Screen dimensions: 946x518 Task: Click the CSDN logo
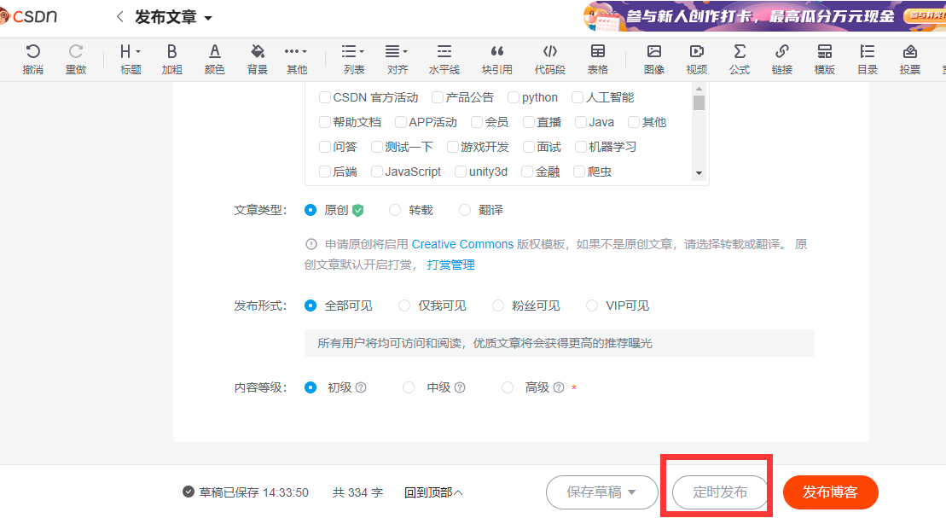29,16
